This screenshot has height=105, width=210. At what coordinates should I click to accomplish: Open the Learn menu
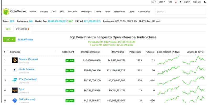(x=132, y=12)
